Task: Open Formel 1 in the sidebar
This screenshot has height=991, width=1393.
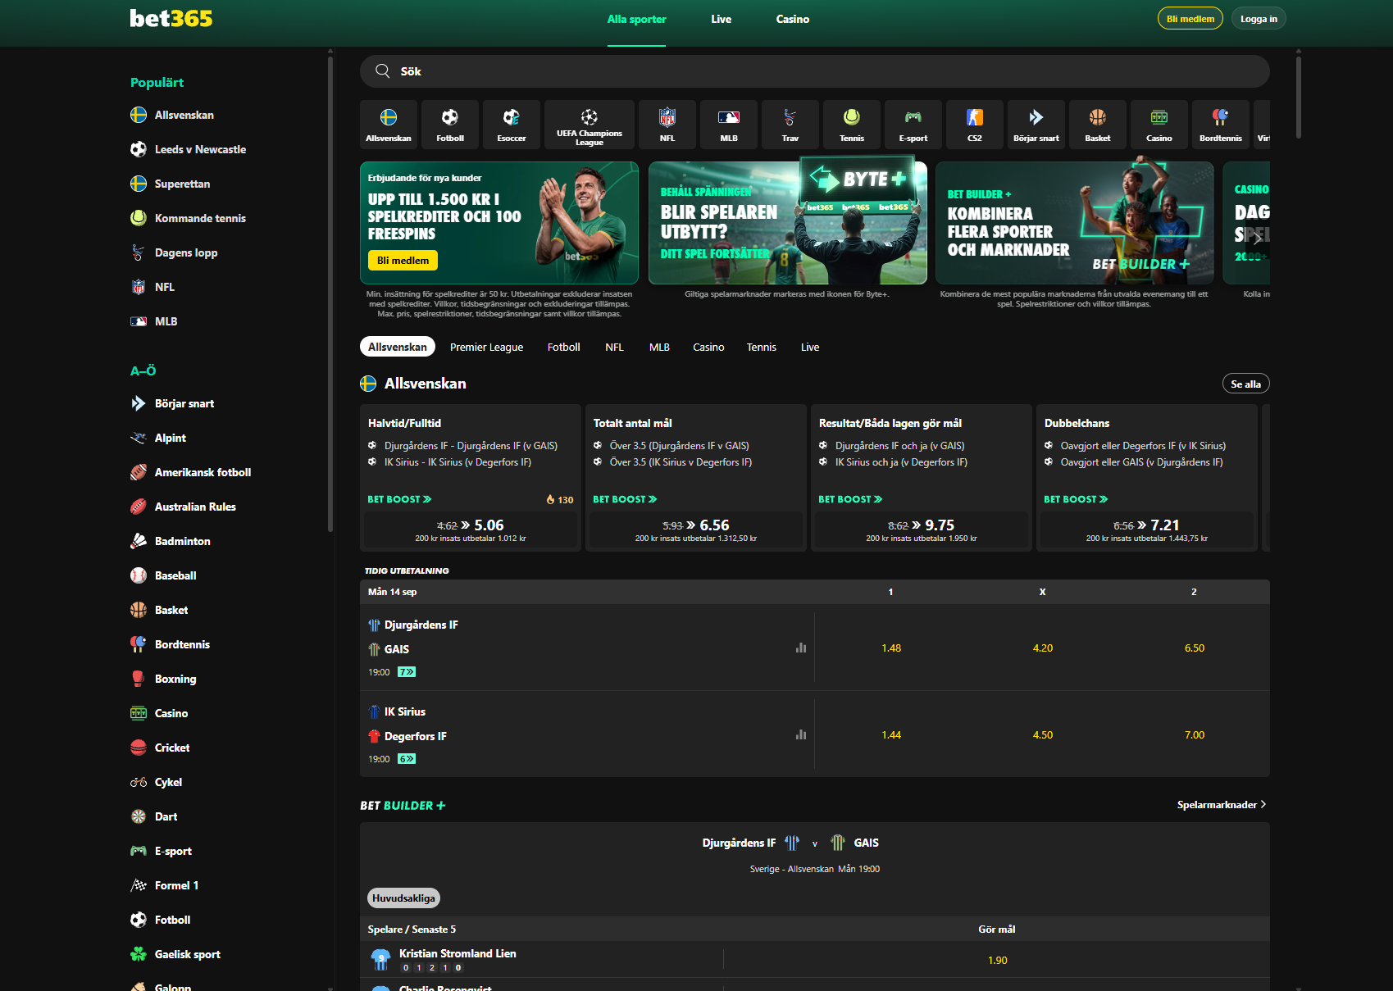Action: click(x=176, y=885)
